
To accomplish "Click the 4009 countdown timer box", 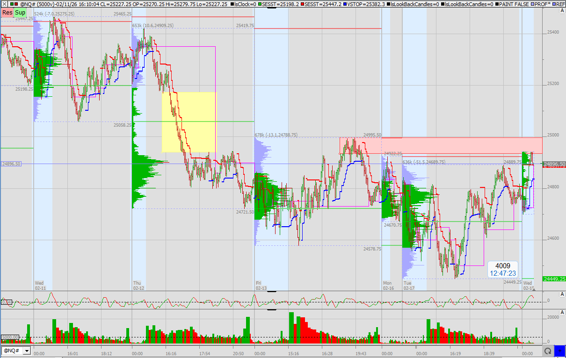I will point(502,269).
